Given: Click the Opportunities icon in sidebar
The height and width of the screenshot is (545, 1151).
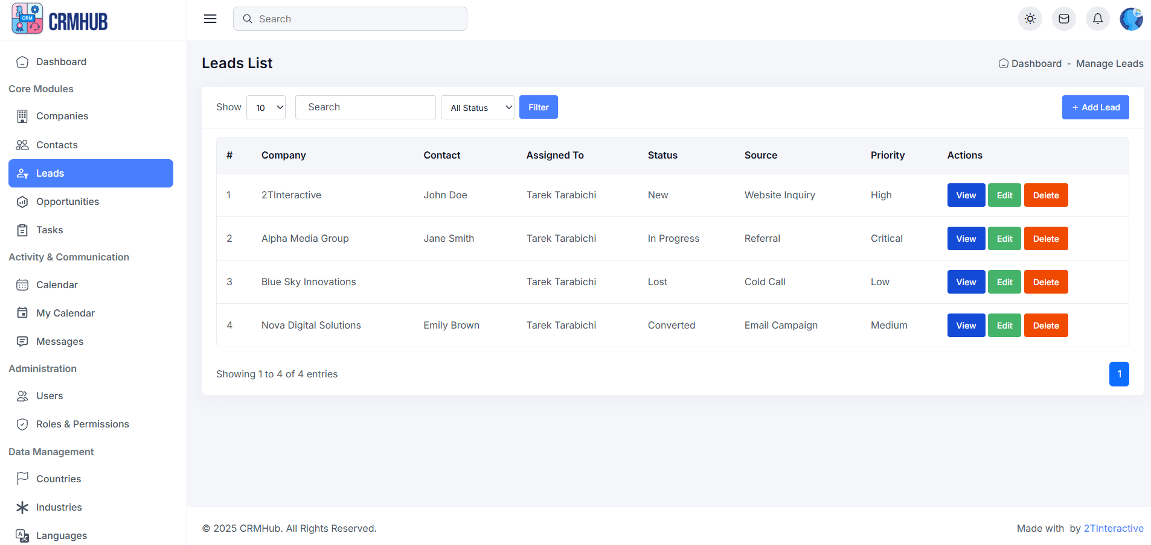Looking at the screenshot, I should [22, 202].
